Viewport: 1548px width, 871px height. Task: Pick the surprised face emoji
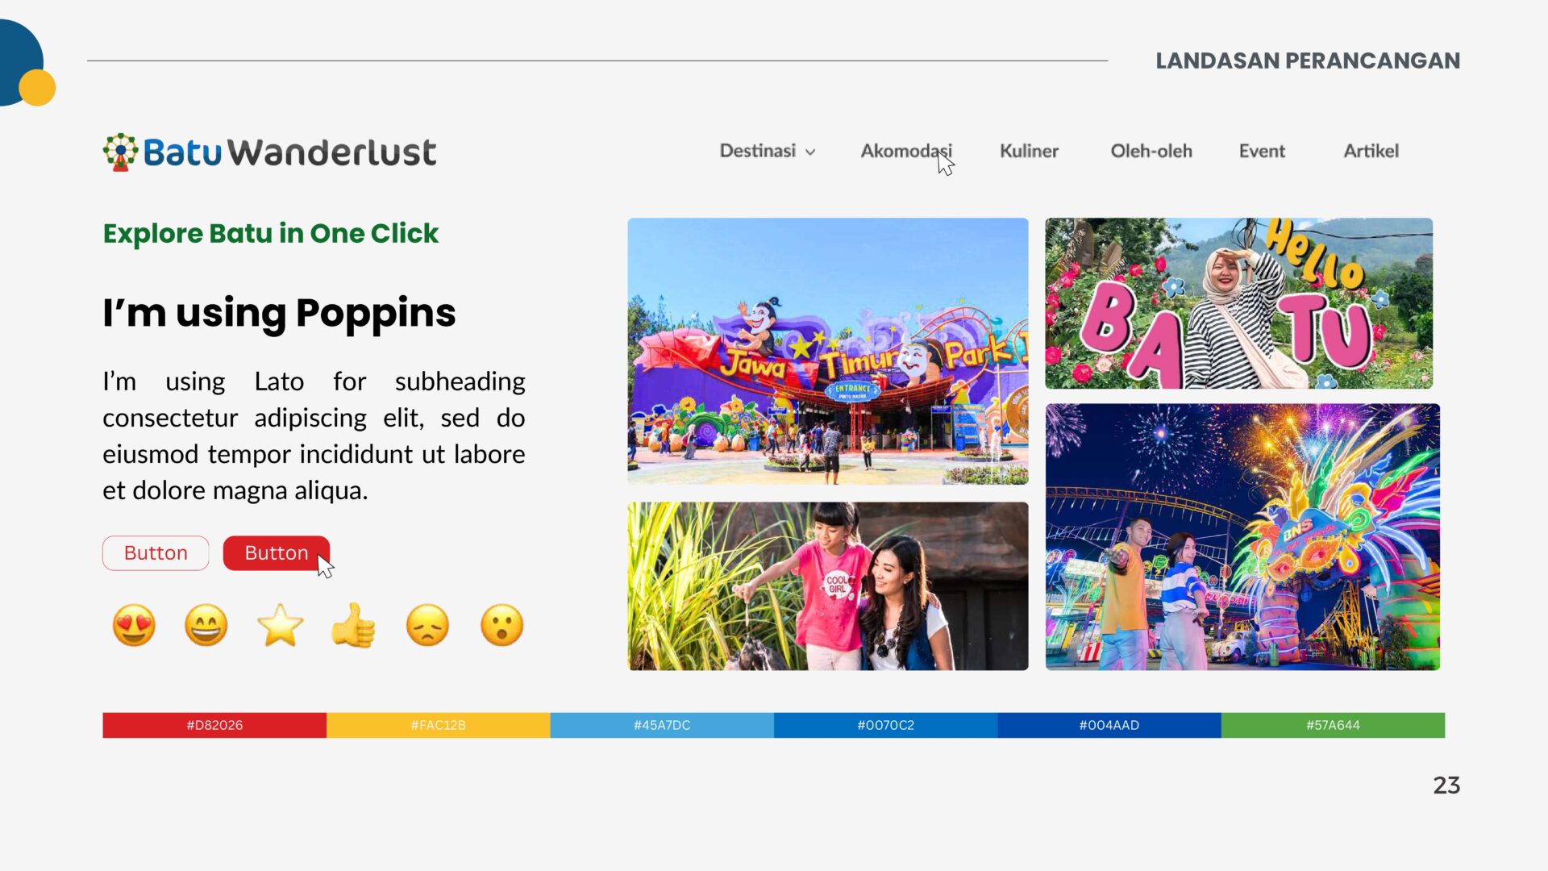click(x=501, y=625)
